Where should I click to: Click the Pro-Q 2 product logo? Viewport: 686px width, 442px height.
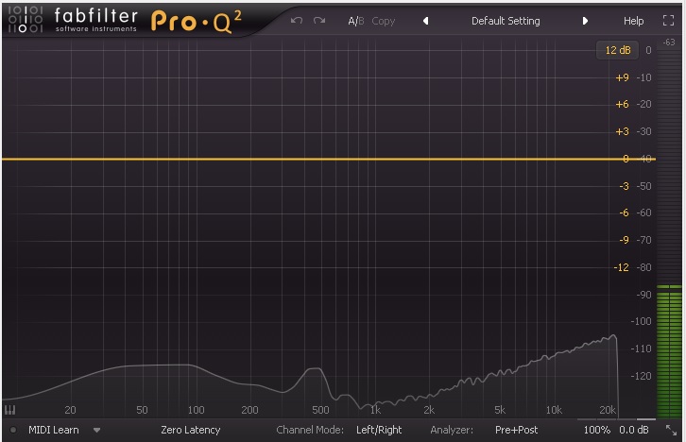[196, 22]
